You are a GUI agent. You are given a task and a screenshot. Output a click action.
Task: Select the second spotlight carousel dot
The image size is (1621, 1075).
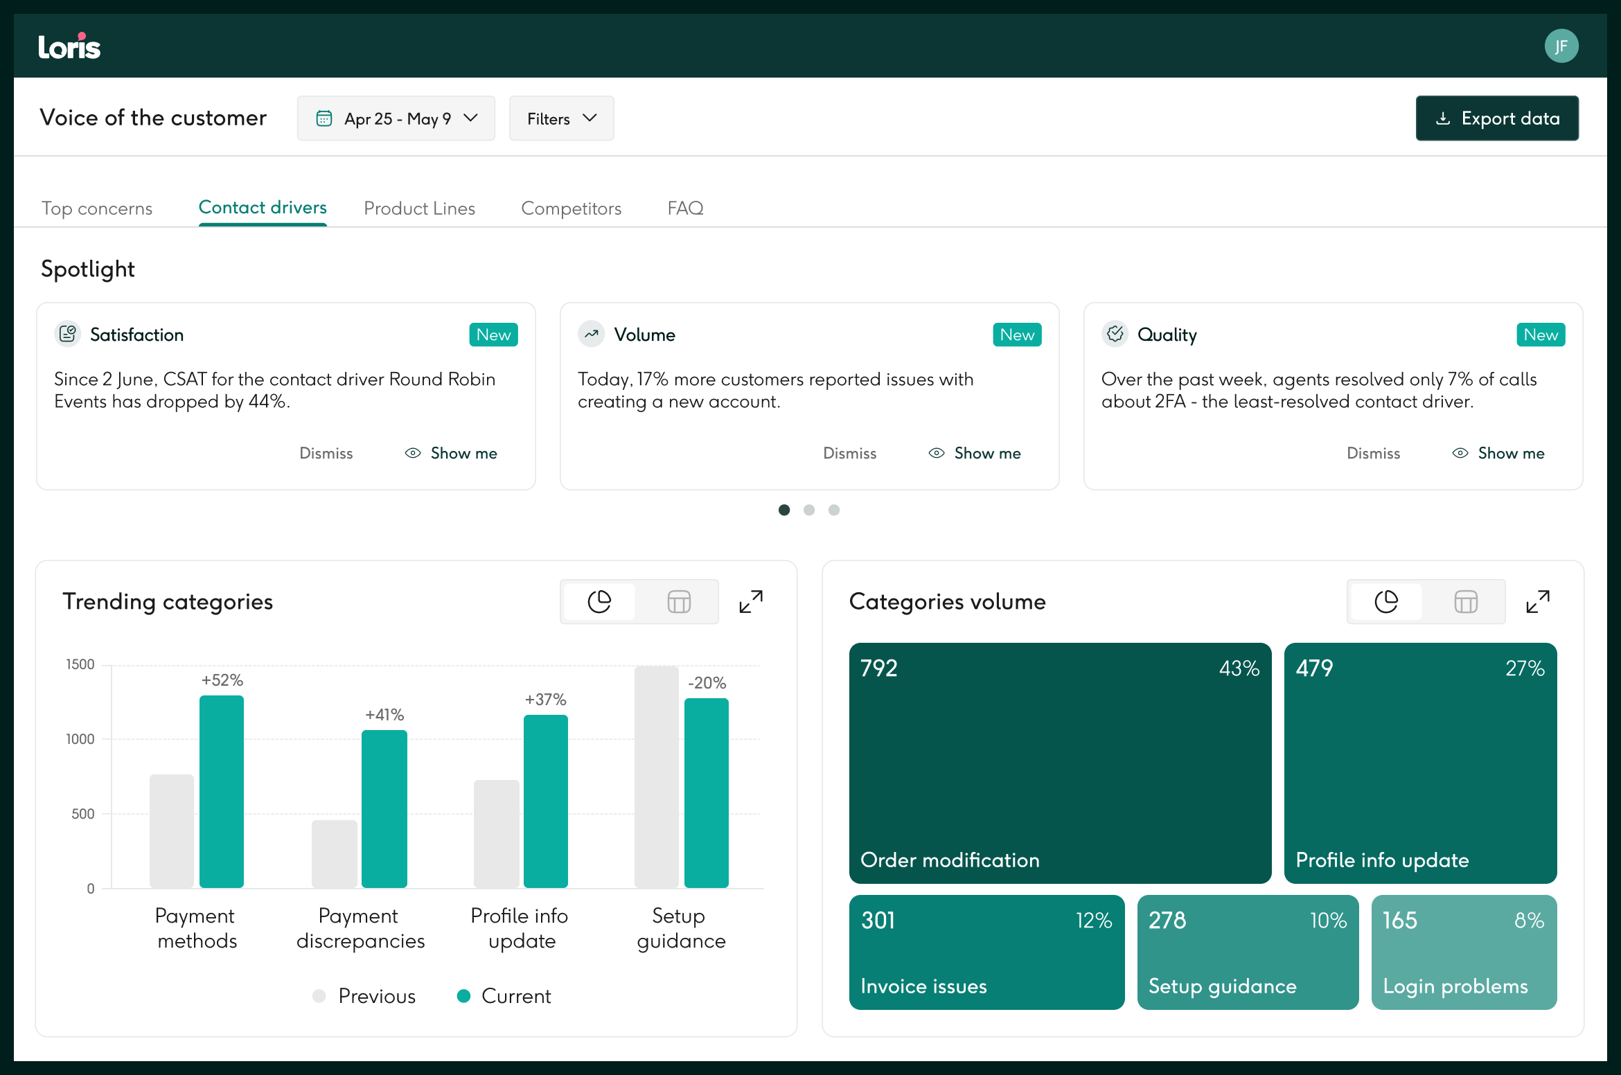click(809, 510)
